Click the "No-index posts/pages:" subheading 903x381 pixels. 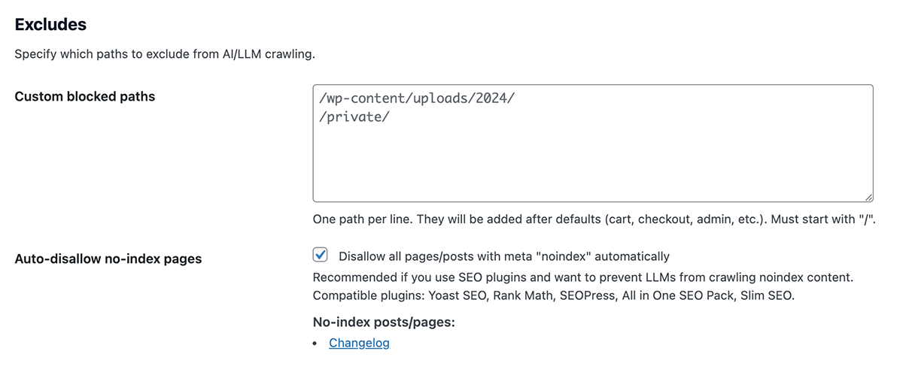(384, 322)
